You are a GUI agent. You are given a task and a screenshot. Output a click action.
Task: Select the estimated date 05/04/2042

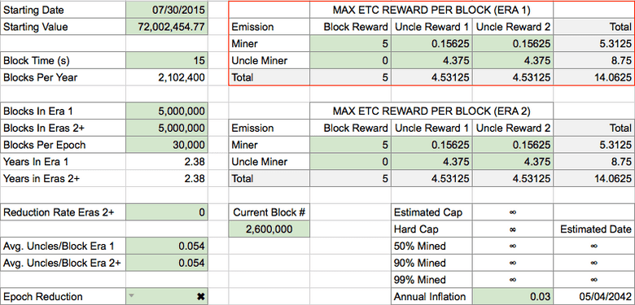[593, 297]
